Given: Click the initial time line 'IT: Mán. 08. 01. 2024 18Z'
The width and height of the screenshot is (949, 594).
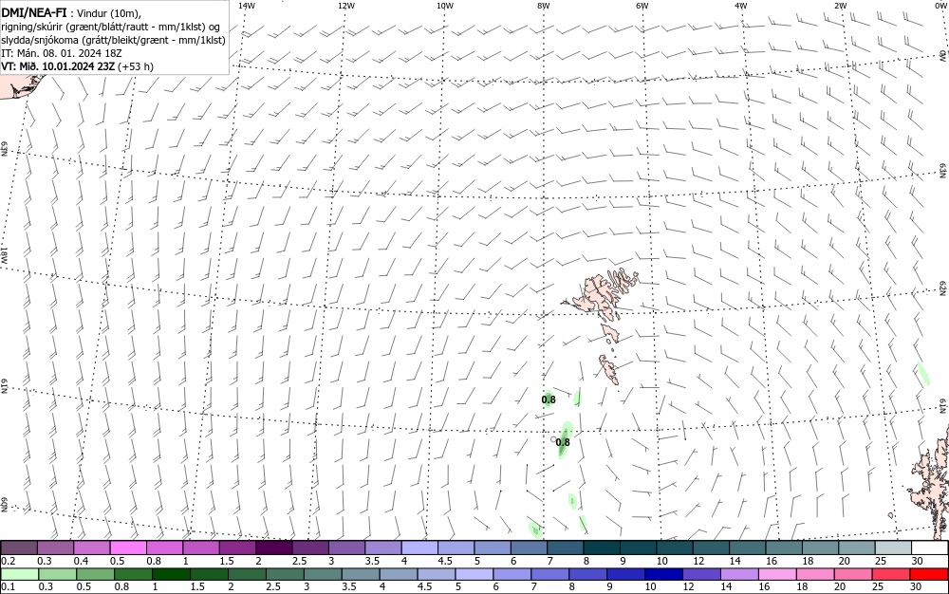Looking at the screenshot, I should click(x=61, y=53).
